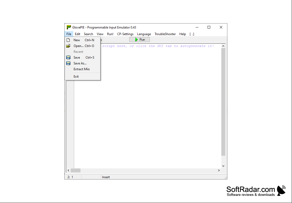Image resolution: width=292 pixels, height=203 pixels.
Task: Click the New document icon in File menu
Action: (x=68, y=40)
